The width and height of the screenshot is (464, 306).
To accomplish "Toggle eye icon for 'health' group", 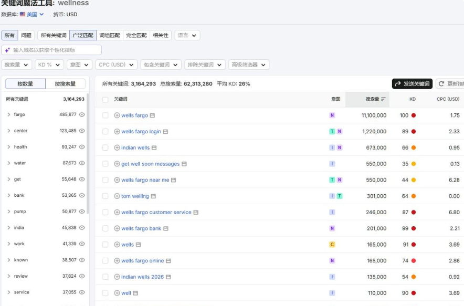I will (x=82, y=147).
